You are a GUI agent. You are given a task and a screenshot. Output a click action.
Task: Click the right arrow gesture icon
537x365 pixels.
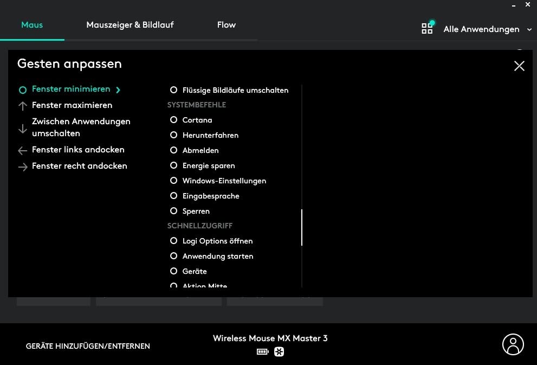click(23, 167)
